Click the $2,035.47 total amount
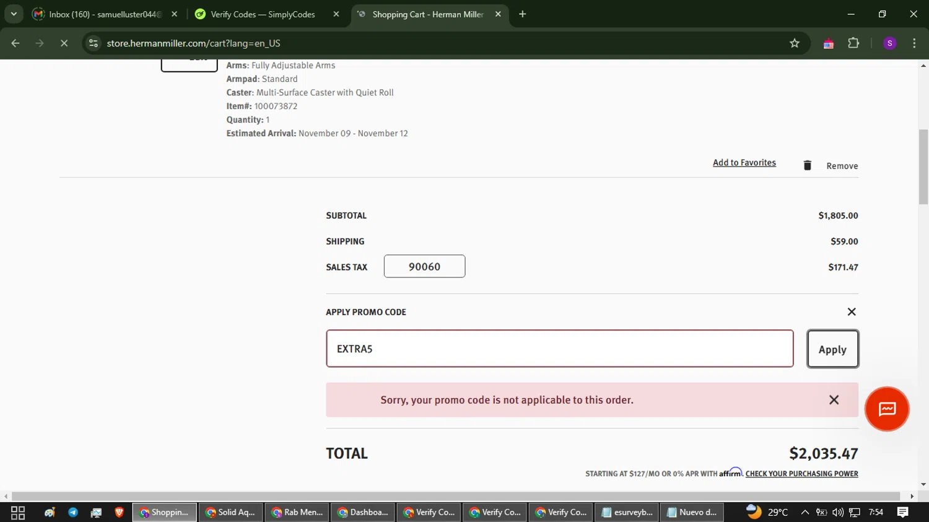 coord(823,453)
